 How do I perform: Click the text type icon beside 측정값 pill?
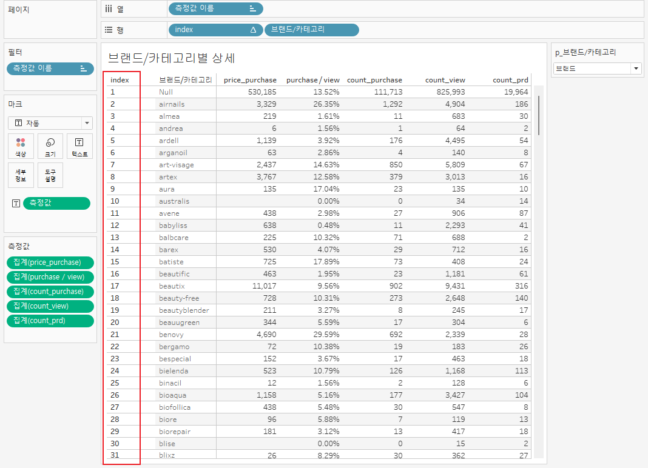tap(16, 203)
